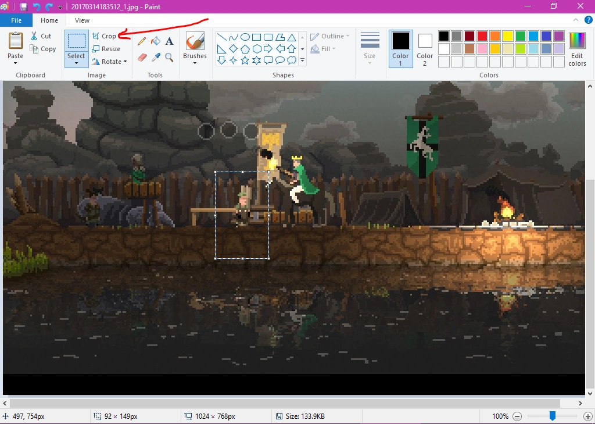Choose the Oval shape
This screenshot has height=424, width=595.
point(245,37)
